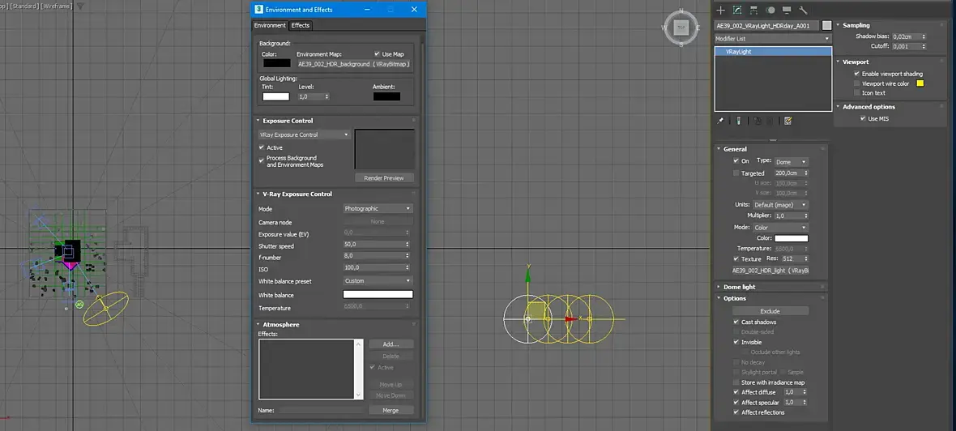Screen dimensions: 956x431
Task: Switch to the Effects tab
Action: pos(301,26)
